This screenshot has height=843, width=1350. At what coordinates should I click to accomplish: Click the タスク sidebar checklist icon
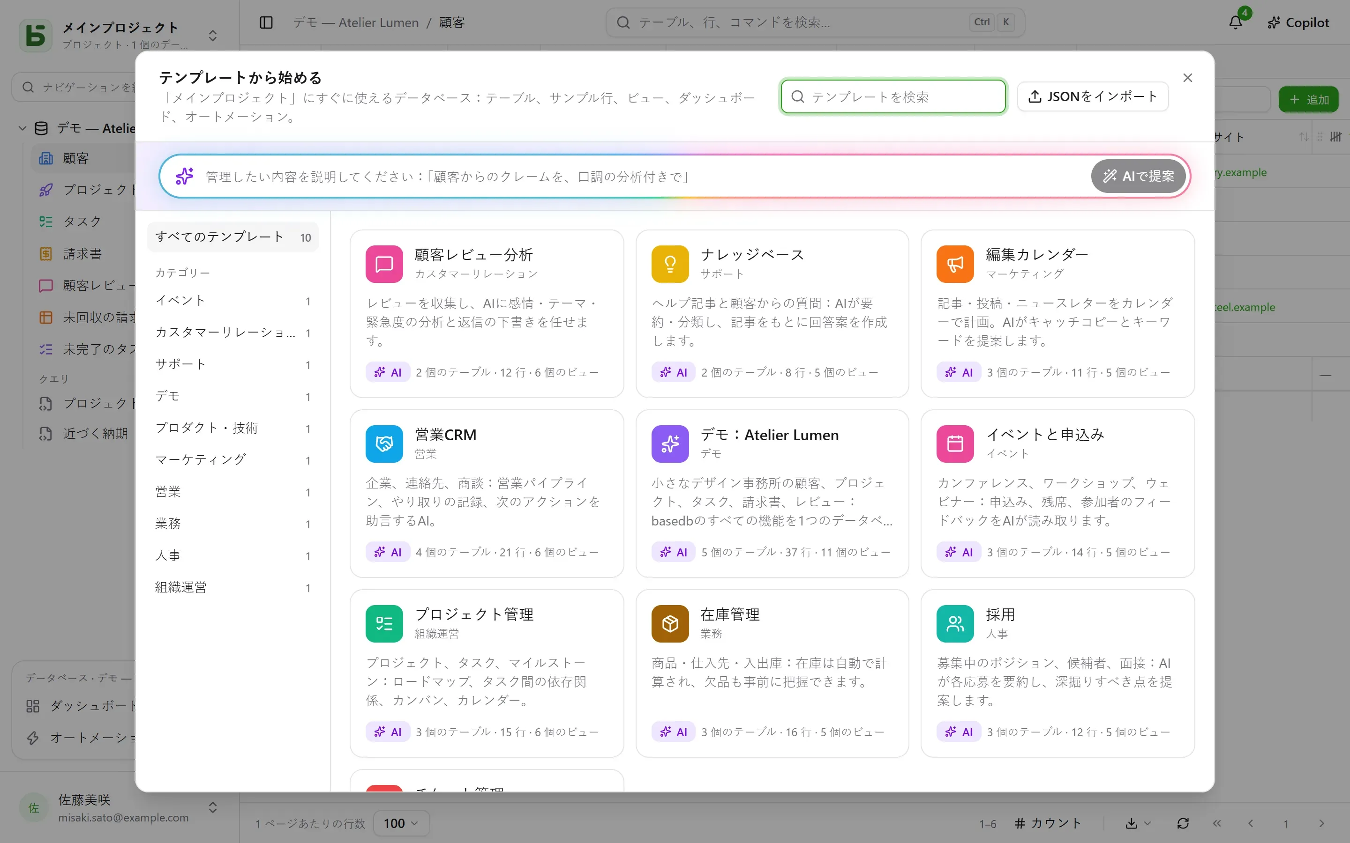click(x=46, y=222)
